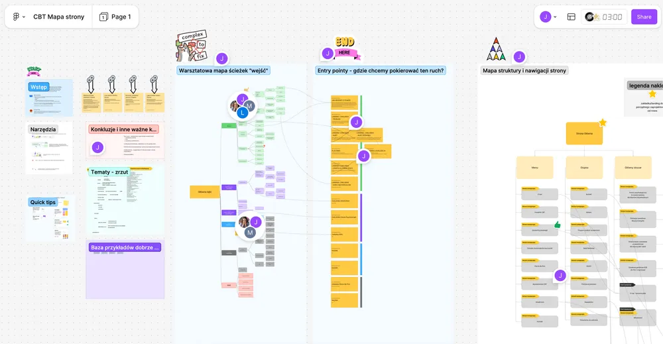Select the Quick tips section label

pos(42,202)
